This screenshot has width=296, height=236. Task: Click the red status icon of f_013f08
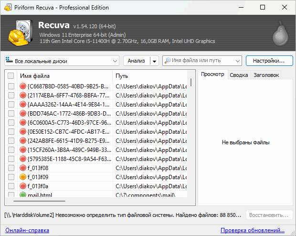tap(23, 168)
